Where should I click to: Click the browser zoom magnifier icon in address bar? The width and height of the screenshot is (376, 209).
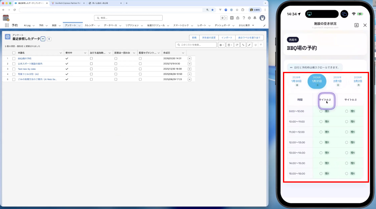[x=207, y=10]
